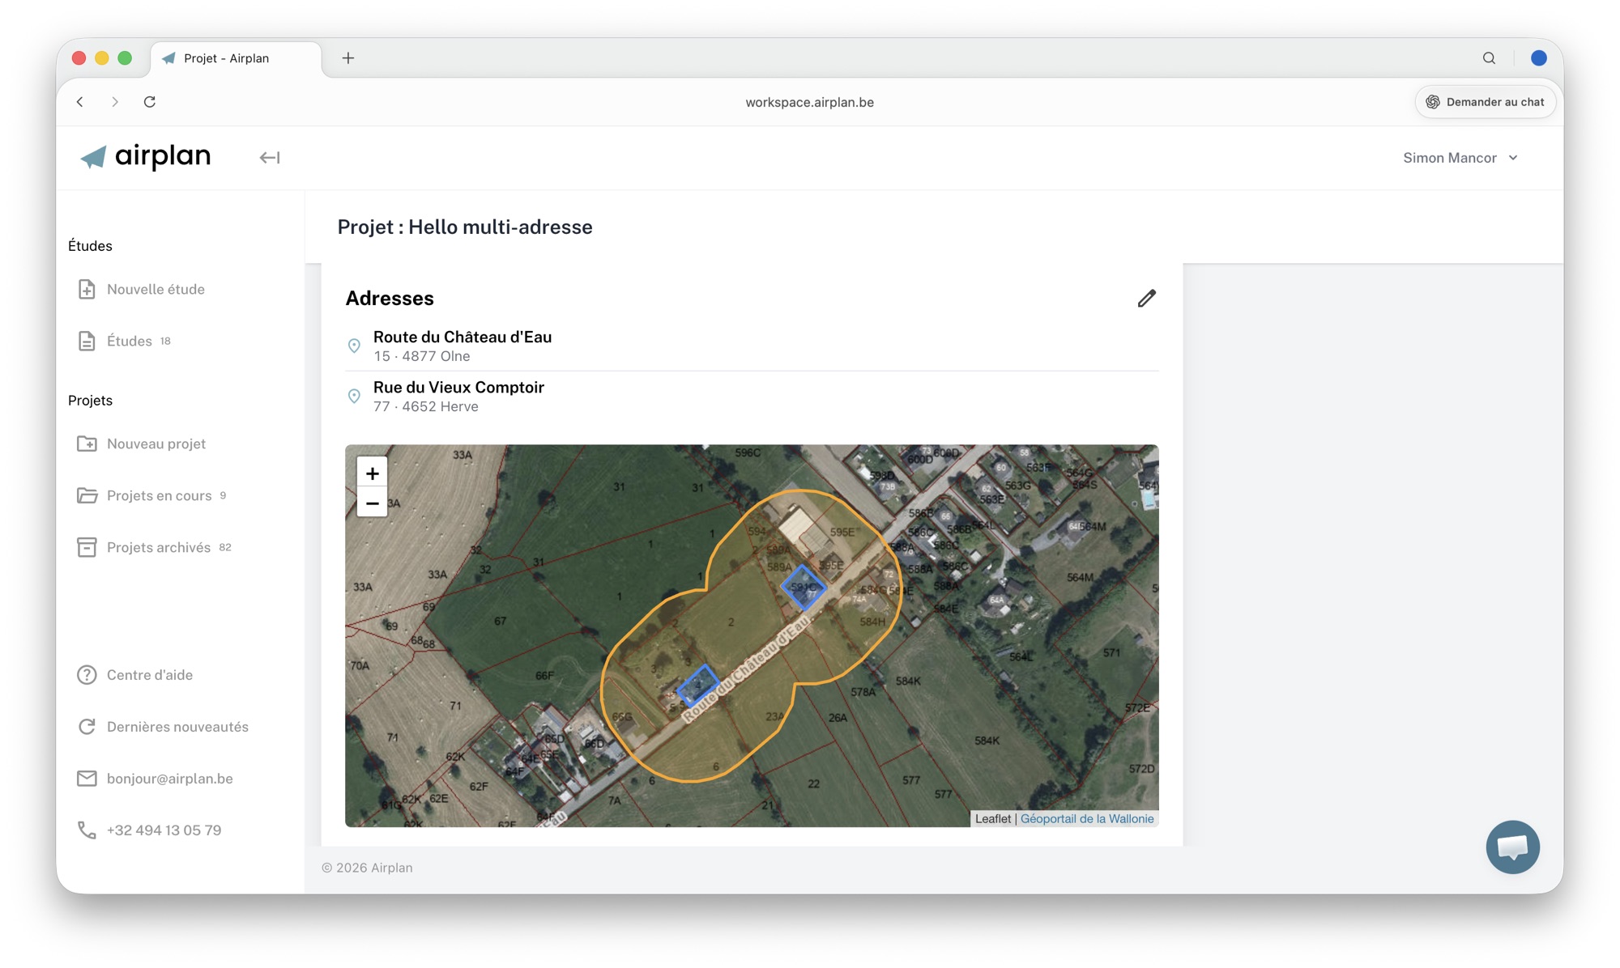Collapse the sidebar with the arrow icon

point(270,158)
